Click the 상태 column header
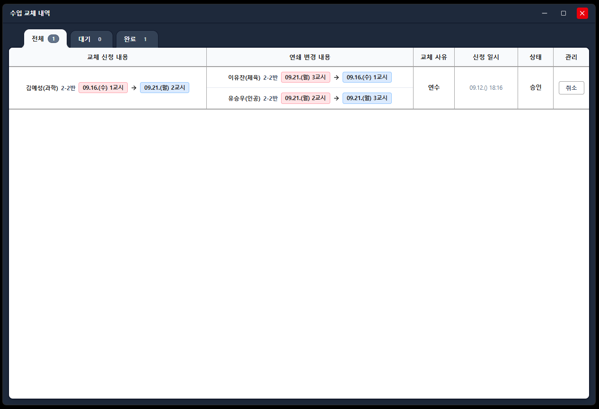The image size is (599, 409). tap(536, 57)
